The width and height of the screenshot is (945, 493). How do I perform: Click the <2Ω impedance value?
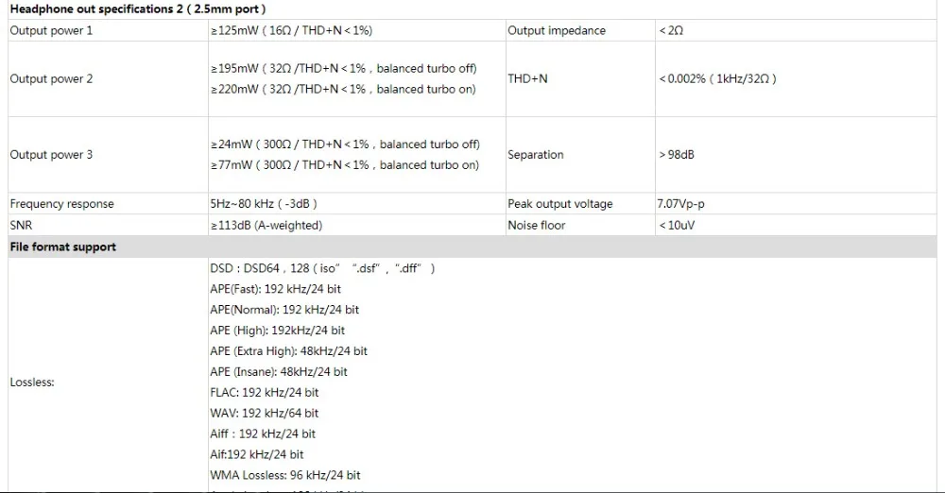[671, 31]
